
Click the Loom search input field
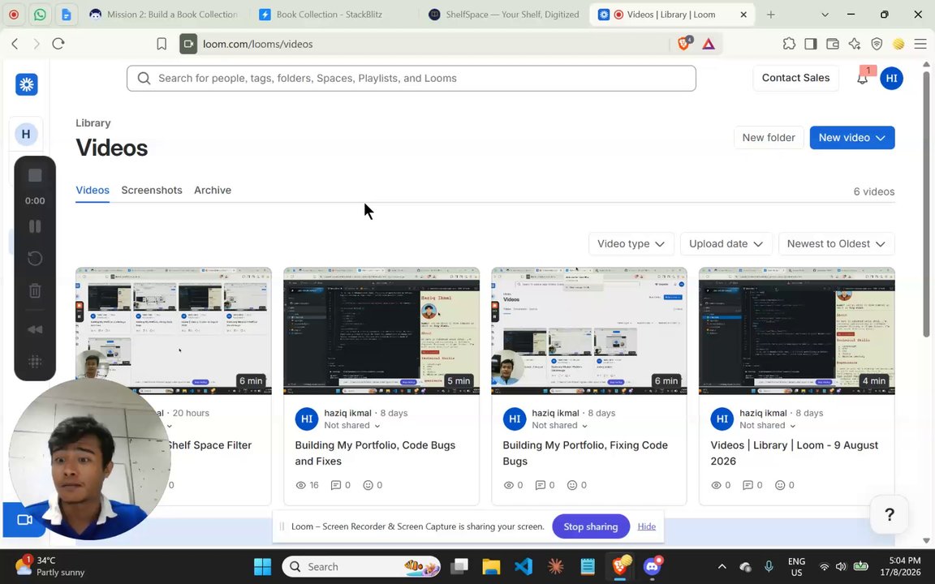(411, 78)
